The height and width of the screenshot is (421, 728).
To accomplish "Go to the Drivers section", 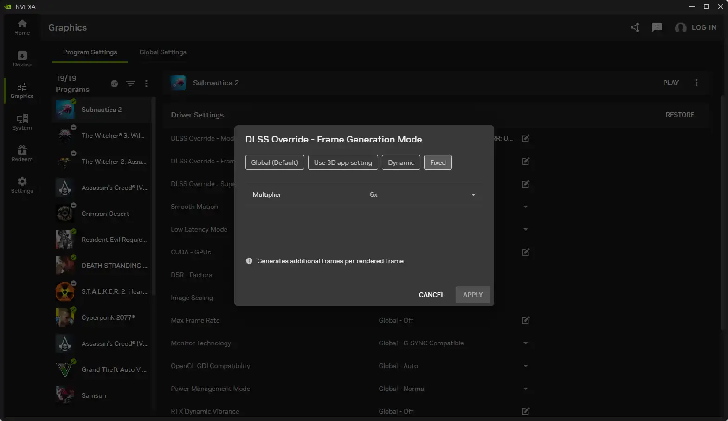I will 22,59.
